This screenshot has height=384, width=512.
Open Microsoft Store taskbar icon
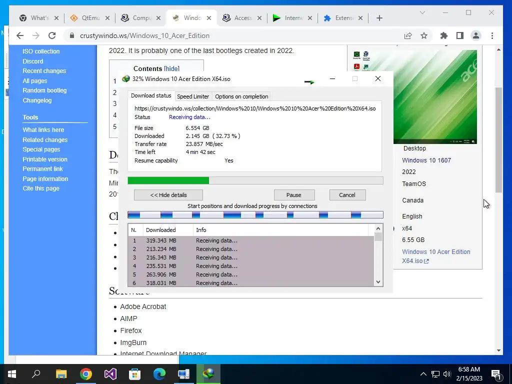(x=134, y=374)
